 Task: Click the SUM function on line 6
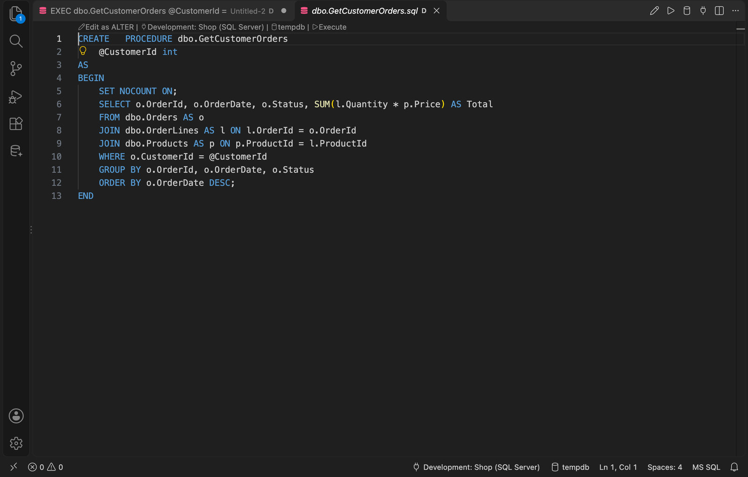click(322, 104)
